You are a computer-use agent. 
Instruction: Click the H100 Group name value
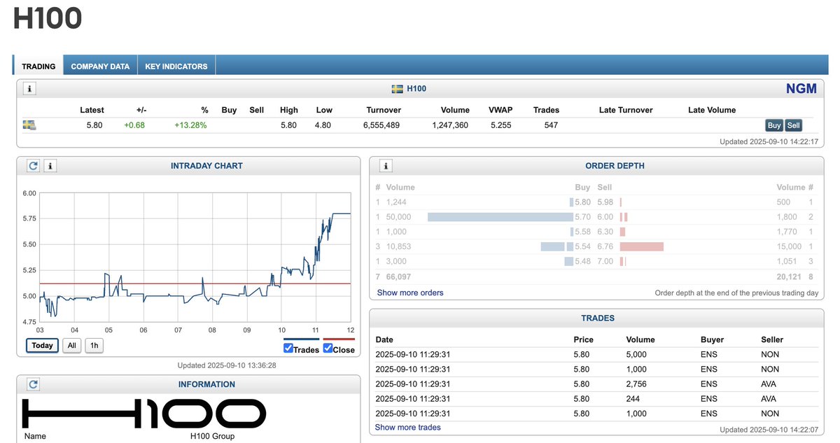212,436
